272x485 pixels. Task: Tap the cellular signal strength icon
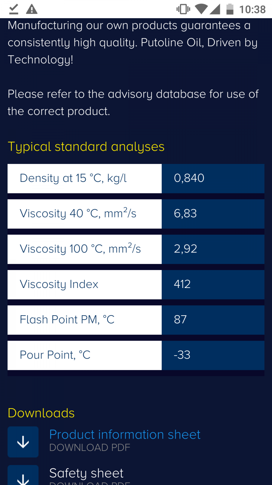click(215, 9)
